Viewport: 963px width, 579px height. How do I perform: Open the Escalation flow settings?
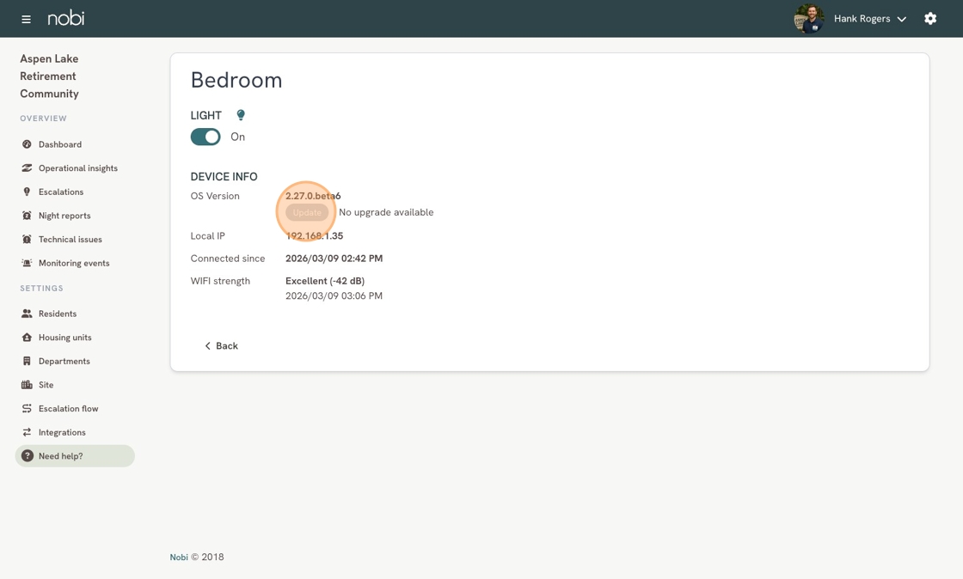tap(68, 409)
